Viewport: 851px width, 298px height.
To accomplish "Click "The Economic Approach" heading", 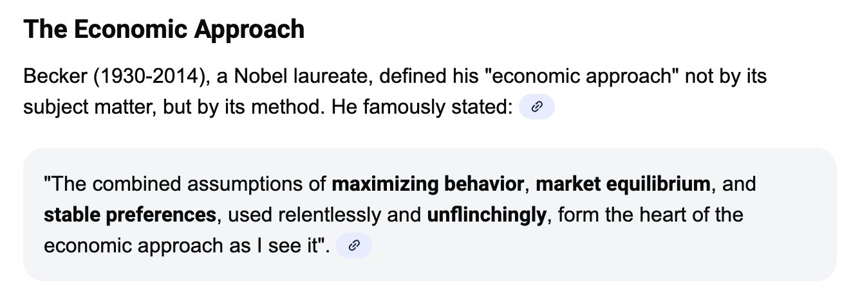I will pos(164,30).
